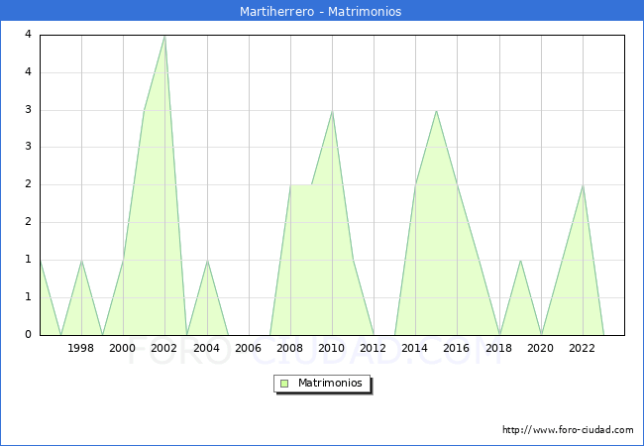Open the foro-ciudad.com link
This screenshot has height=446, width=644.
point(568,430)
